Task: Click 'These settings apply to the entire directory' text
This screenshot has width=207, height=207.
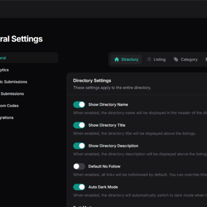Action: click(x=112, y=88)
